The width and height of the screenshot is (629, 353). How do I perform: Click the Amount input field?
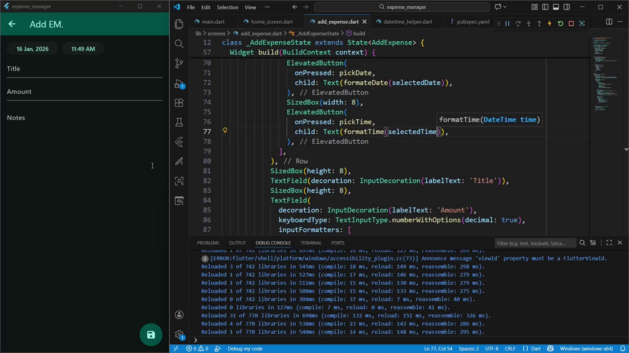coord(84,92)
